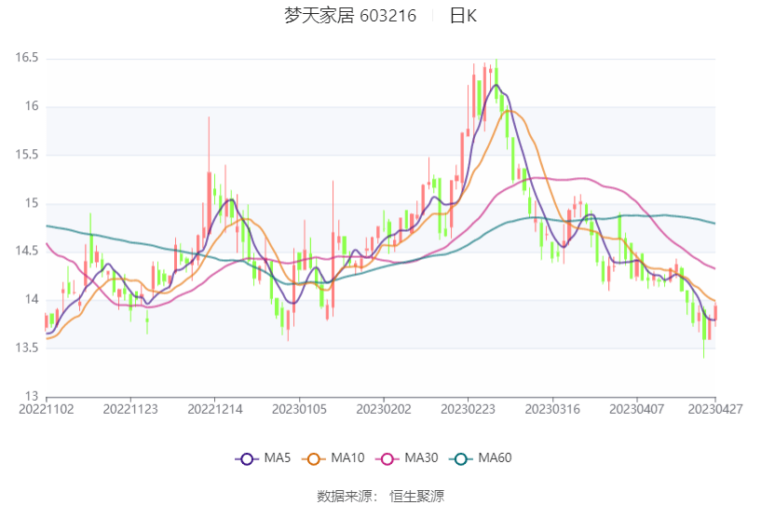The width and height of the screenshot is (761, 505).
Task: Click the x-axis date 20230316
Action: [x=552, y=409]
